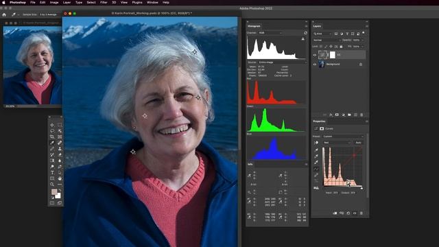Click the layer effects fx icon
The width and height of the screenshot is (439, 247).
pos(331,115)
